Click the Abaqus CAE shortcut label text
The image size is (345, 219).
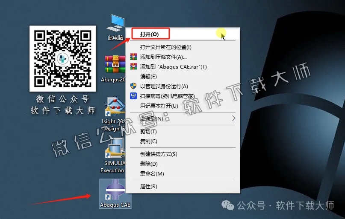(x=115, y=205)
